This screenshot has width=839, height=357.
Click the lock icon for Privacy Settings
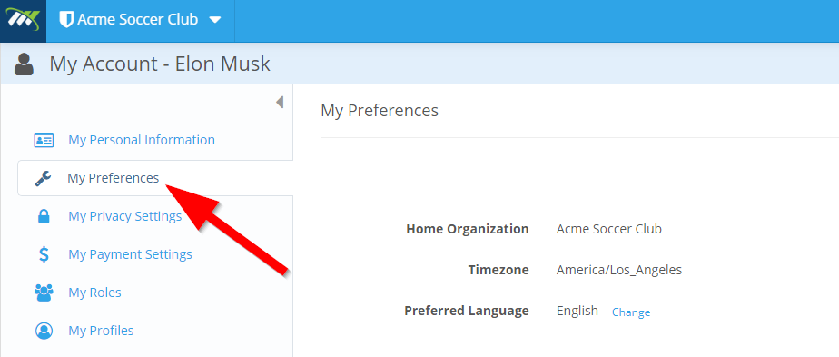click(44, 216)
